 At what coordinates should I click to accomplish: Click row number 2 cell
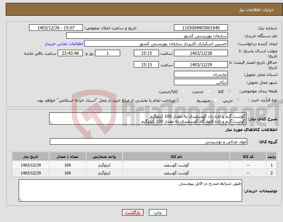[272, 173]
